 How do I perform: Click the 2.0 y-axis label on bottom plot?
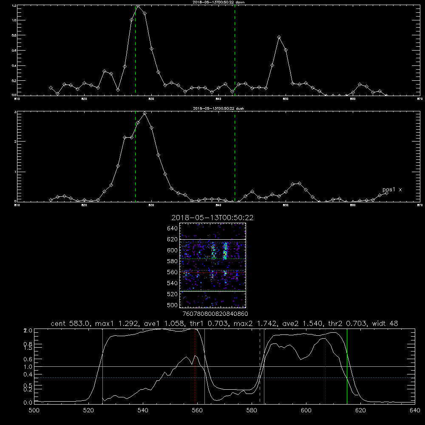click(x=28, y=331)
